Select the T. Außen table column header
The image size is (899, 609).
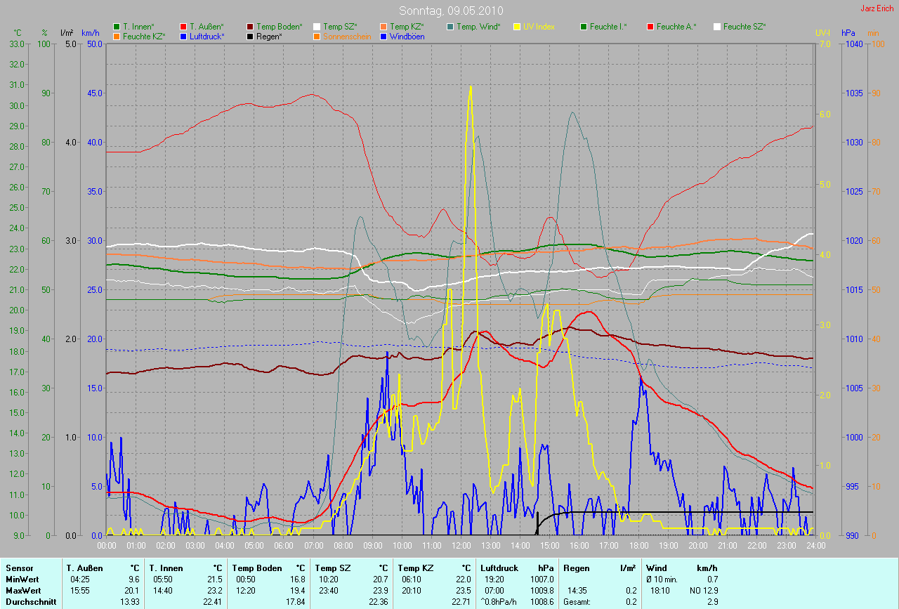pos(86,568)
